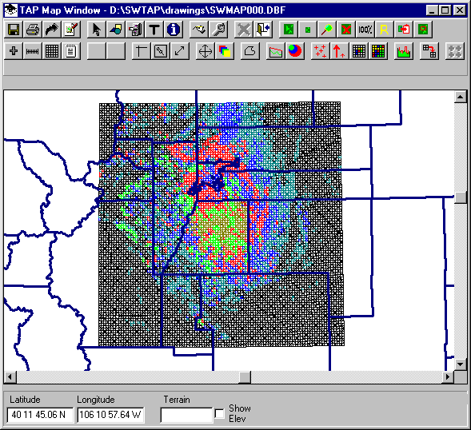Click the green histogram chart icon

pyautogui.click(x=403, y=51)
